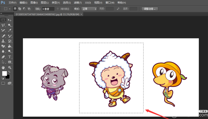This screenshot has height=119, width=208.
Task: Select the Brush tool
Action: pyautogui.click(x=10, y=36)
